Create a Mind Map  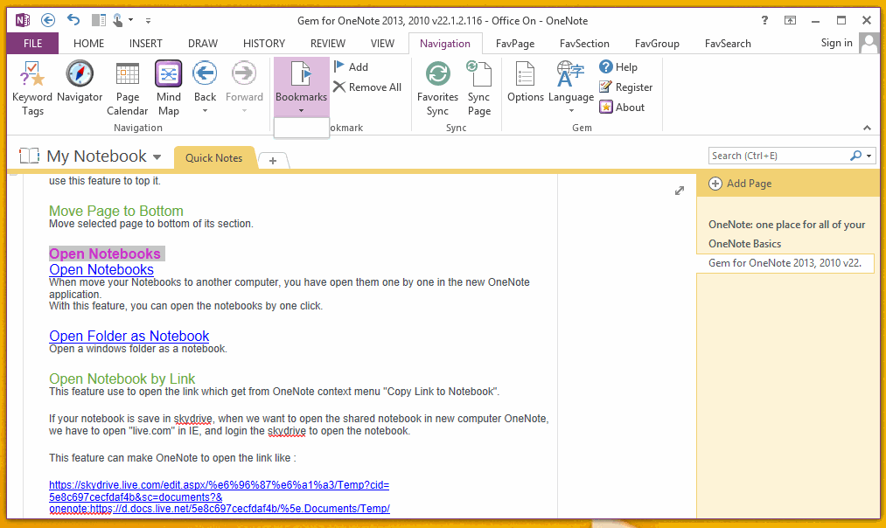[x=169, y=88]
